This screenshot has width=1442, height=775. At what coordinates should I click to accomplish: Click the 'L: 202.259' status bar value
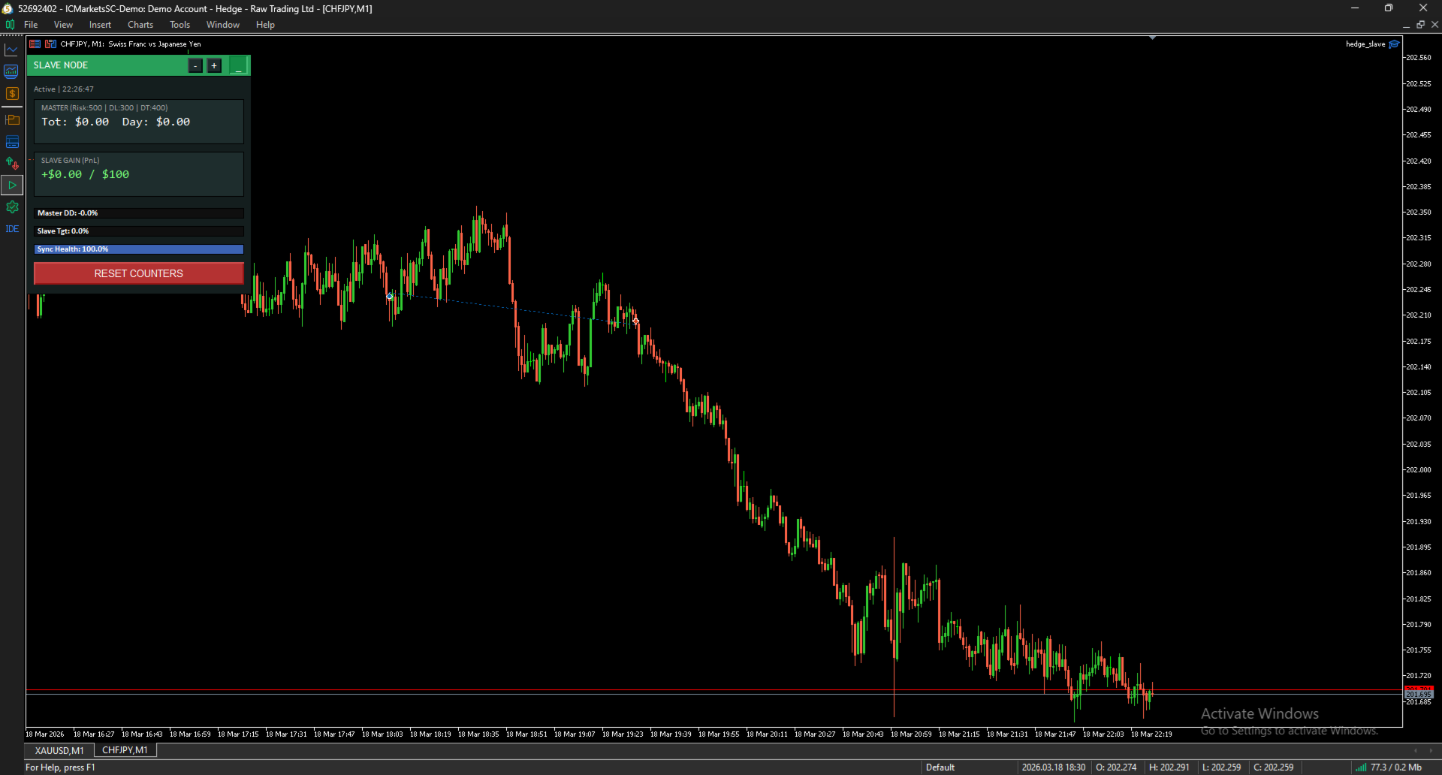tap(1222, 767)
